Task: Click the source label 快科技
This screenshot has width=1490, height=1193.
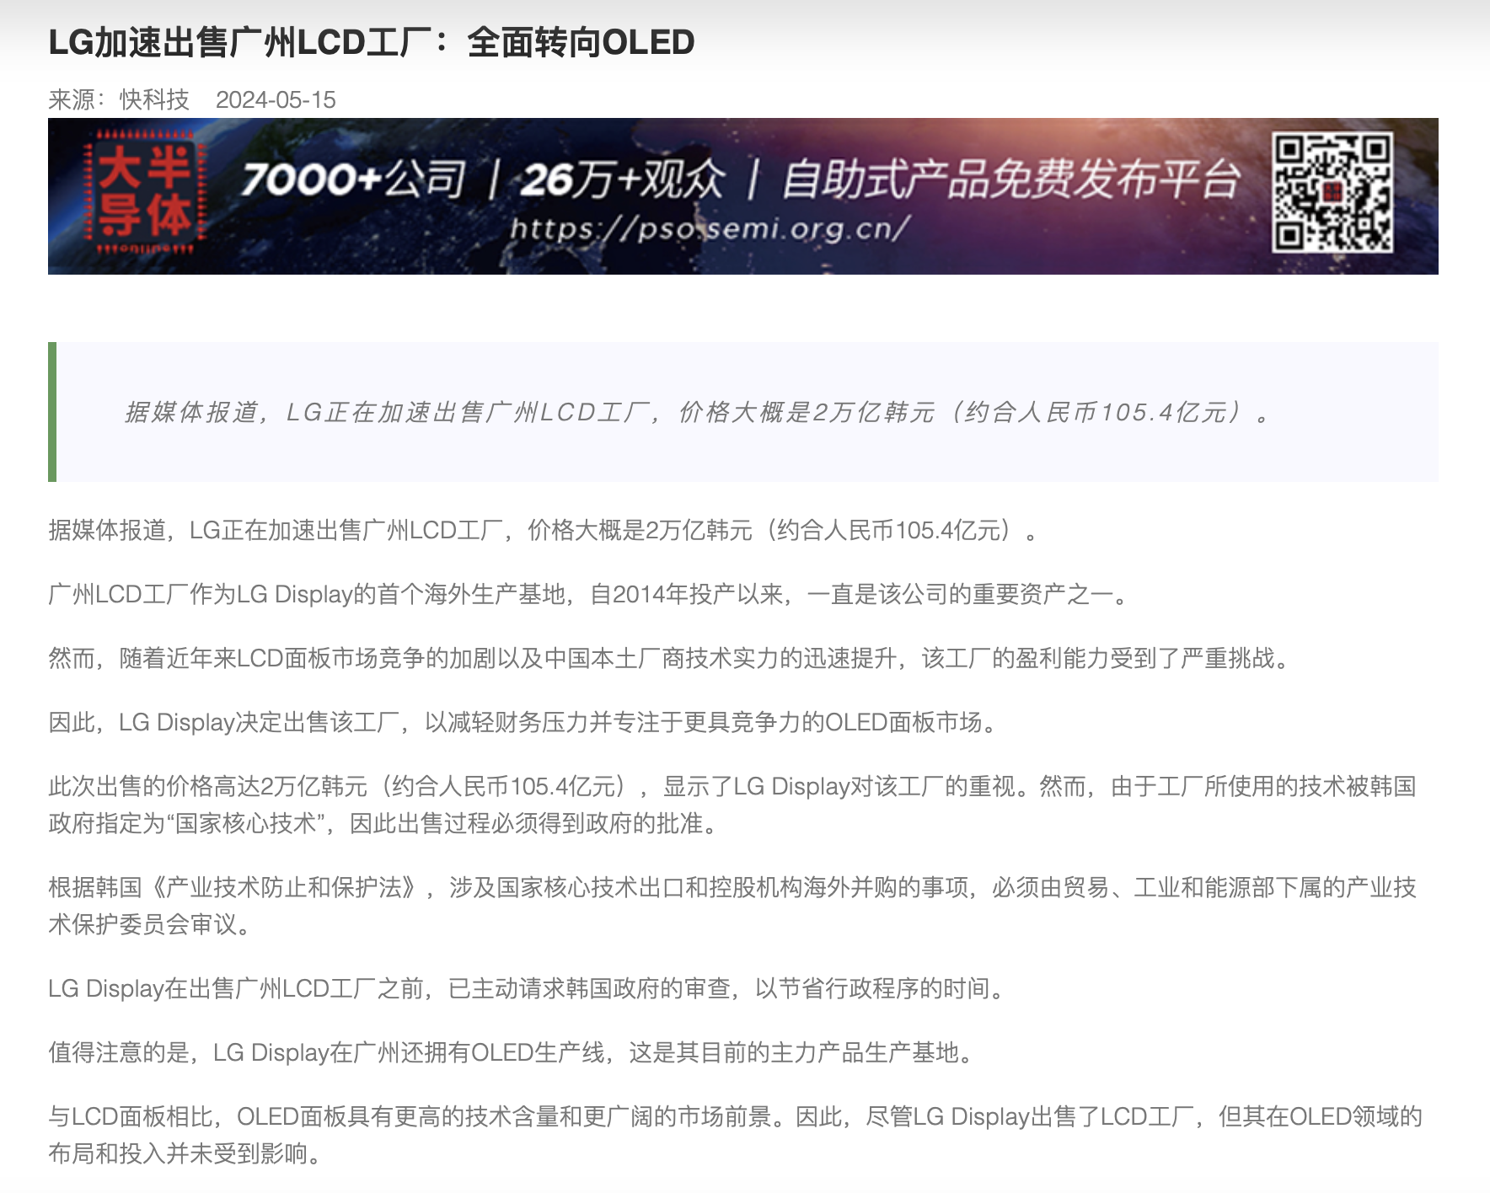Action: point(154,99)
